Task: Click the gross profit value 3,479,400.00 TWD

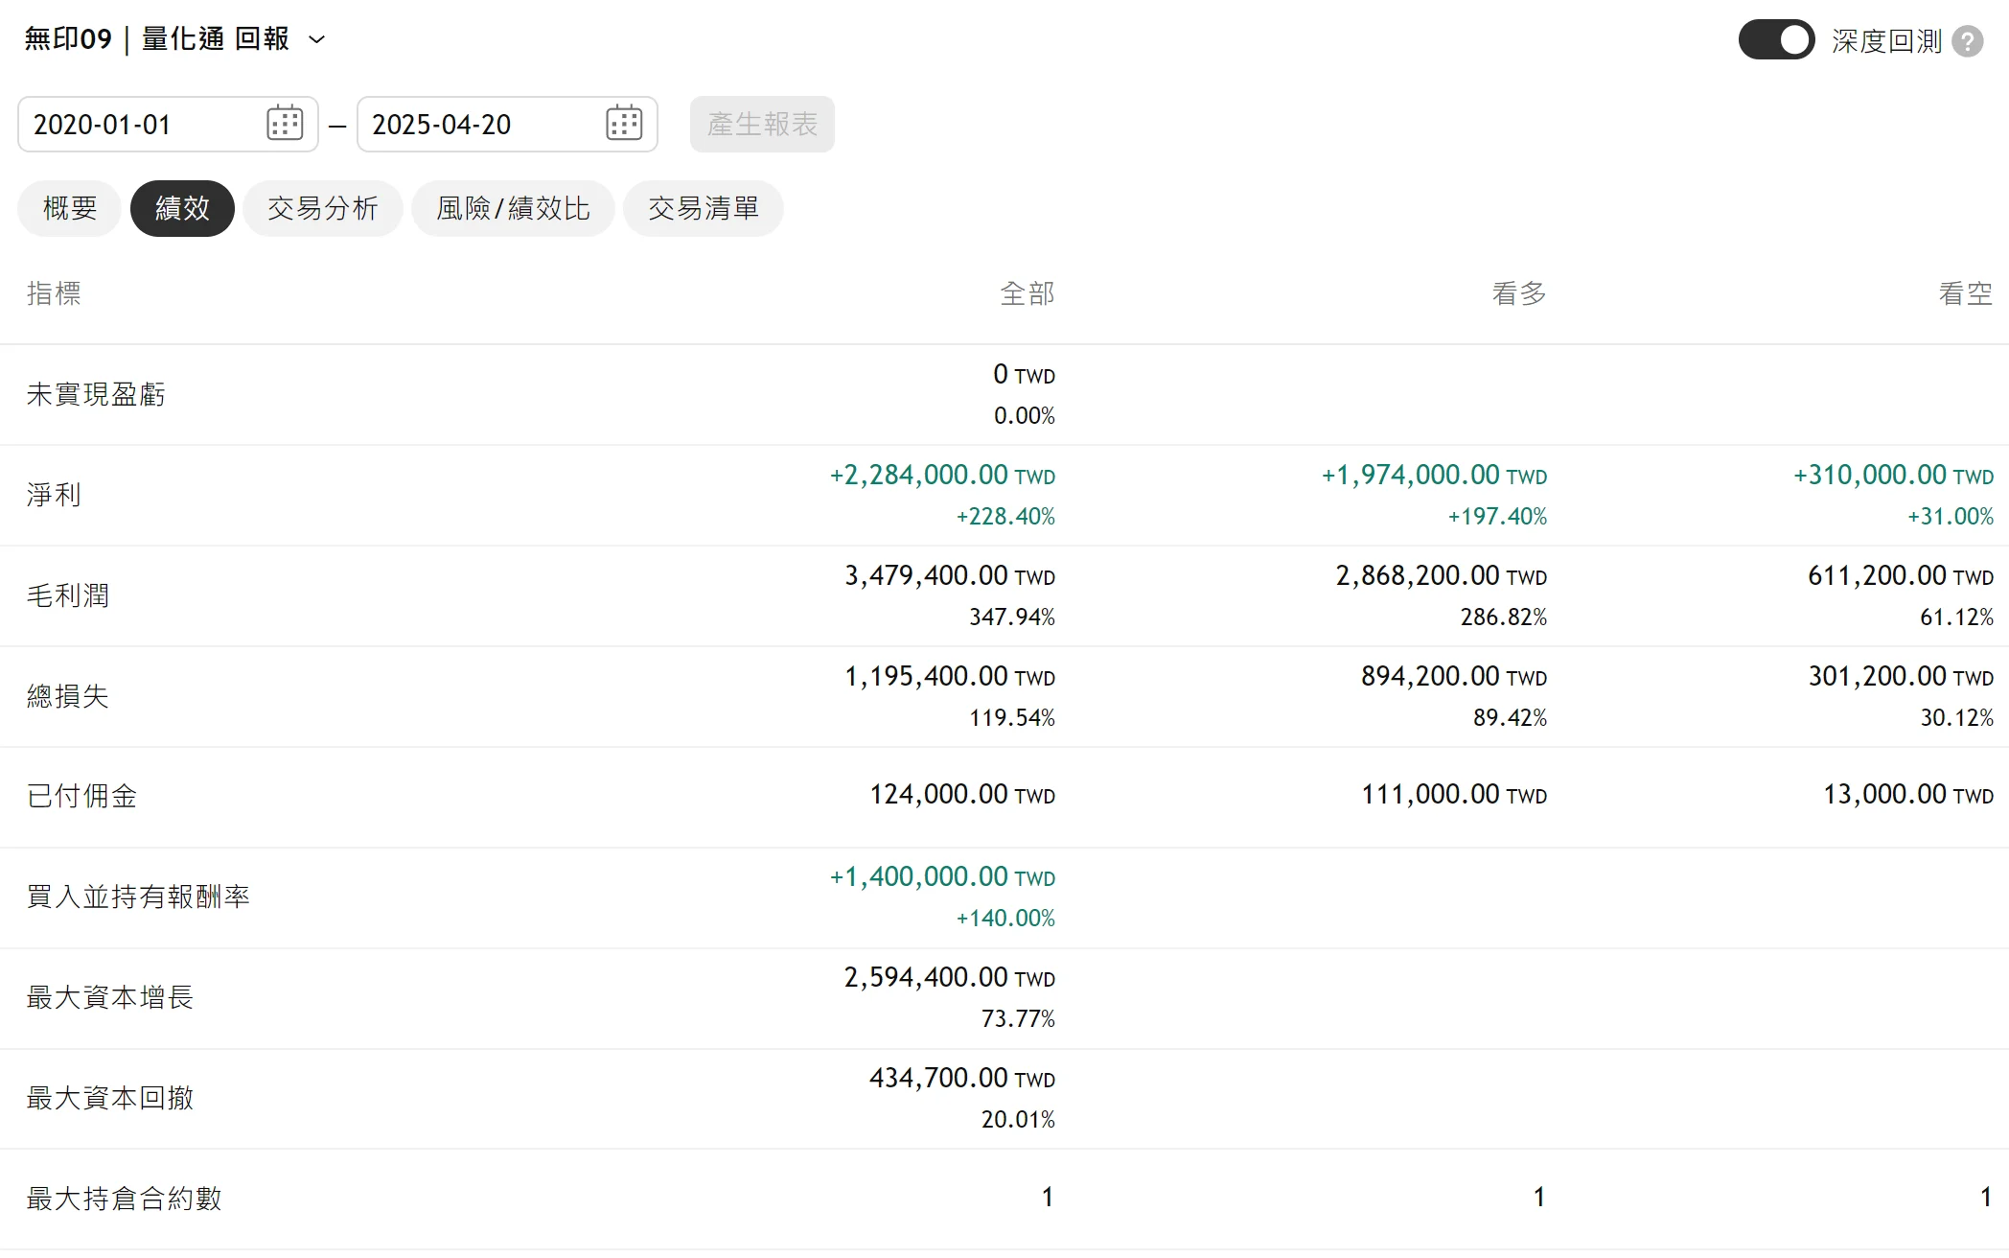Action: 950,575
